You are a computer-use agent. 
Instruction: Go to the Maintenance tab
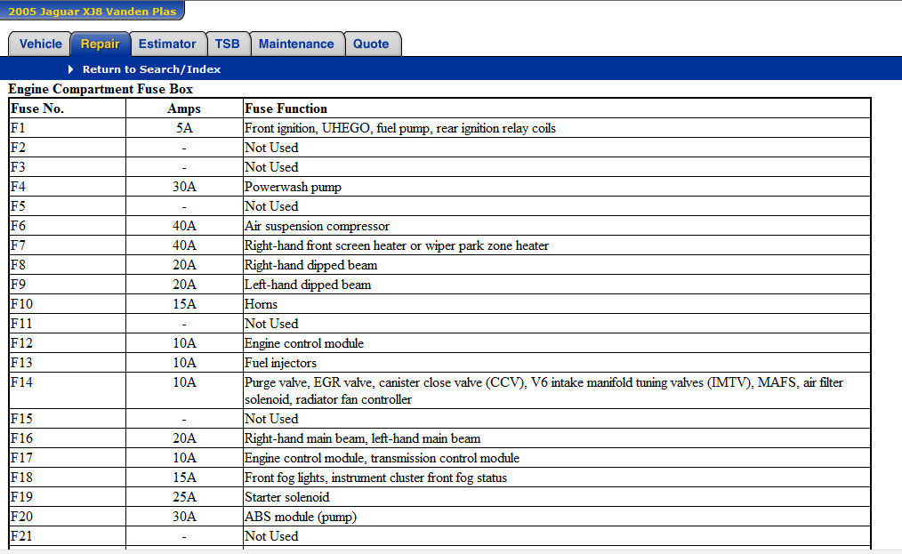[296, 44]
